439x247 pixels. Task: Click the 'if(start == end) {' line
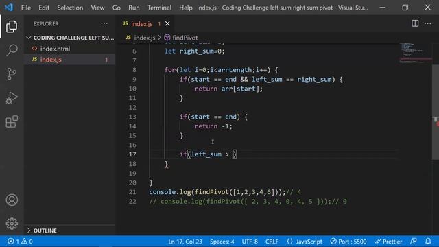(213, 117)
